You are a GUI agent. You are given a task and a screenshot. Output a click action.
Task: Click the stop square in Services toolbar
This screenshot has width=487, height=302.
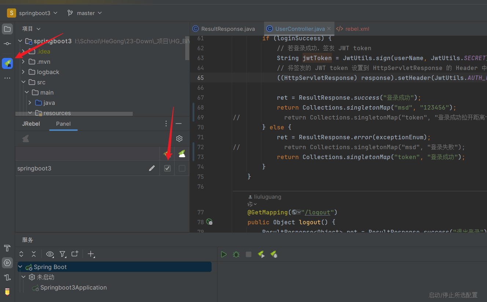pyautogui.click(x=249, y=254)
